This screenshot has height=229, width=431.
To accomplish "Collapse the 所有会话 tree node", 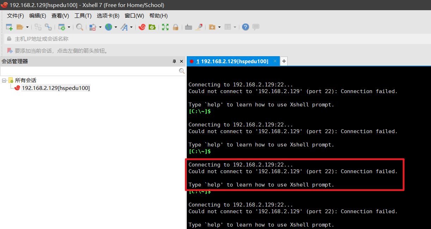I will [4, 80].
